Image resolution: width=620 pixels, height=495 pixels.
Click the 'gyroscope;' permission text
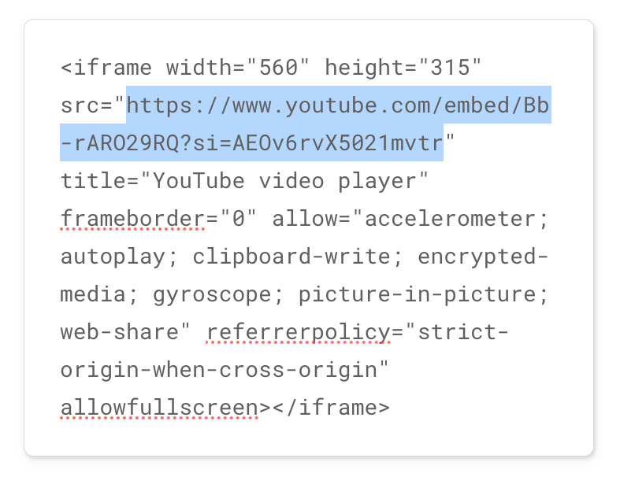click(219, 295)
